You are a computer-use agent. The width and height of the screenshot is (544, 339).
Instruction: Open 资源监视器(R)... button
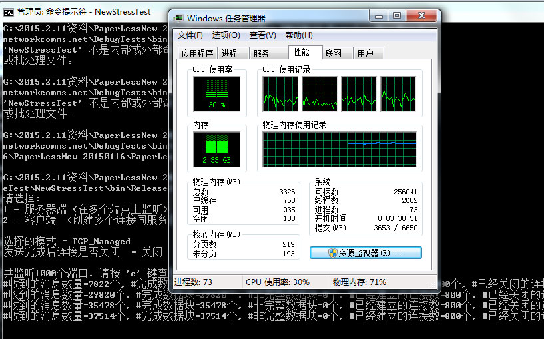point(366,253)
